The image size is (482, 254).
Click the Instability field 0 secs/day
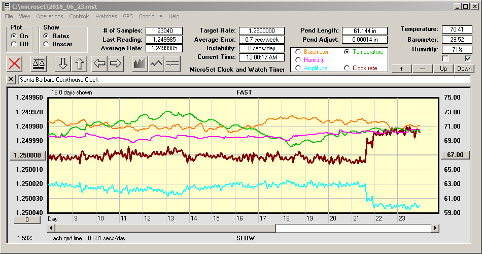pyautogui.click(x=262, y=48)
